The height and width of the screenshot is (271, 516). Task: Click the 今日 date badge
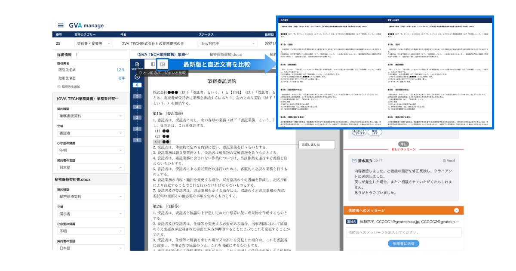(403, 144)
